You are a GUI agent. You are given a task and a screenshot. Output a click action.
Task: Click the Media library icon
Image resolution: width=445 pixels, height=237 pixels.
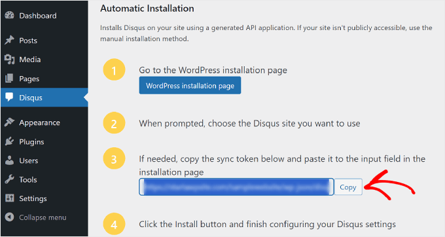9,60
